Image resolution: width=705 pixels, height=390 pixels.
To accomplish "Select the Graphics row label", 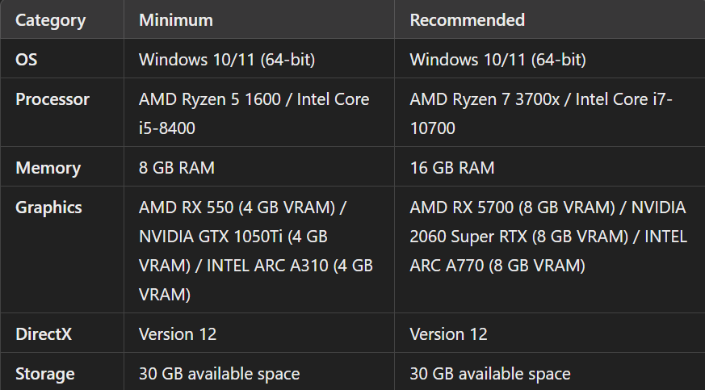I will (48, 208).
